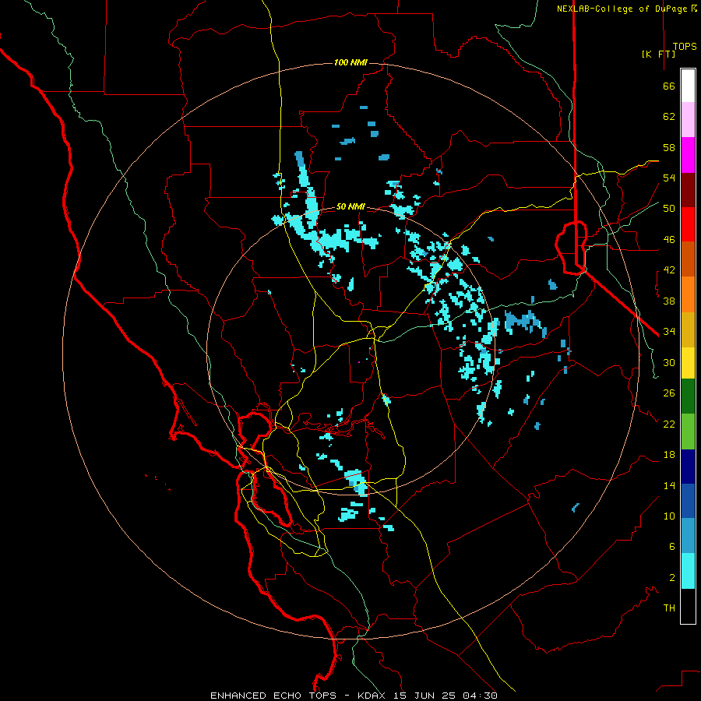Click the '50 NMI' range ring label
The height and width of the screenshot is (701, 701).
point(350,206)
